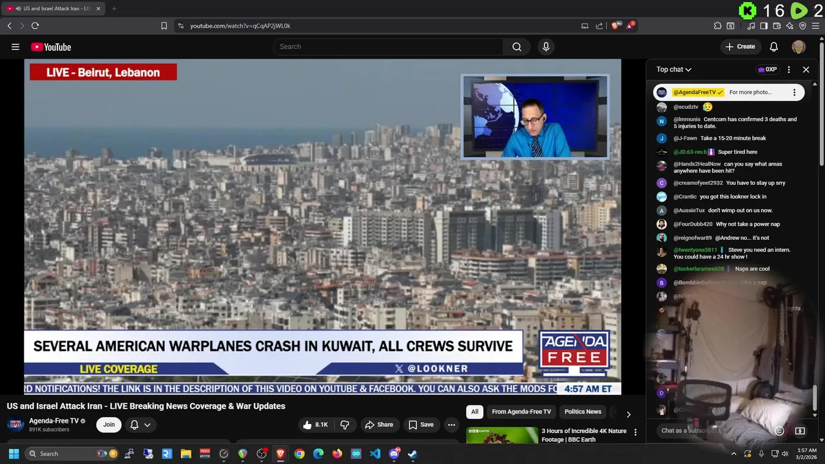Screen dimensions: 825x464
Task: Open live chat more options menu
Action: tap(789, 70)
